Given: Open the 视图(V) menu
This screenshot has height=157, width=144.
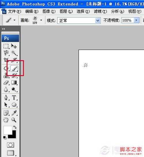Looking at the screenshot, I should pyautogui.click(x=135, y=12).
